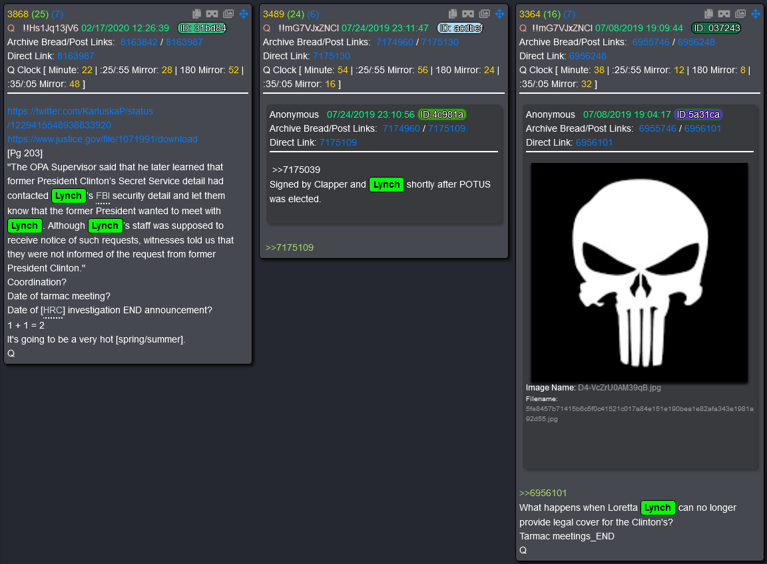The image size is (767, 564).
Task: Click post number 3868
Action: 18,14
